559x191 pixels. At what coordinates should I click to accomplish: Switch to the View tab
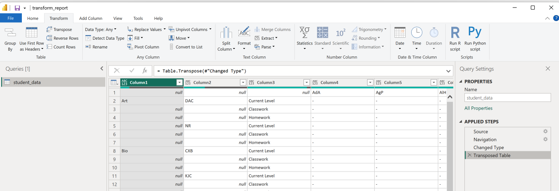118,18
